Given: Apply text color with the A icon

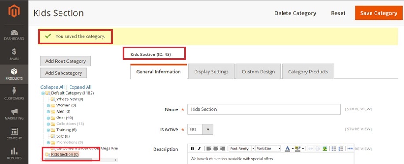Looking at the screenshot, I should point(287,149).
